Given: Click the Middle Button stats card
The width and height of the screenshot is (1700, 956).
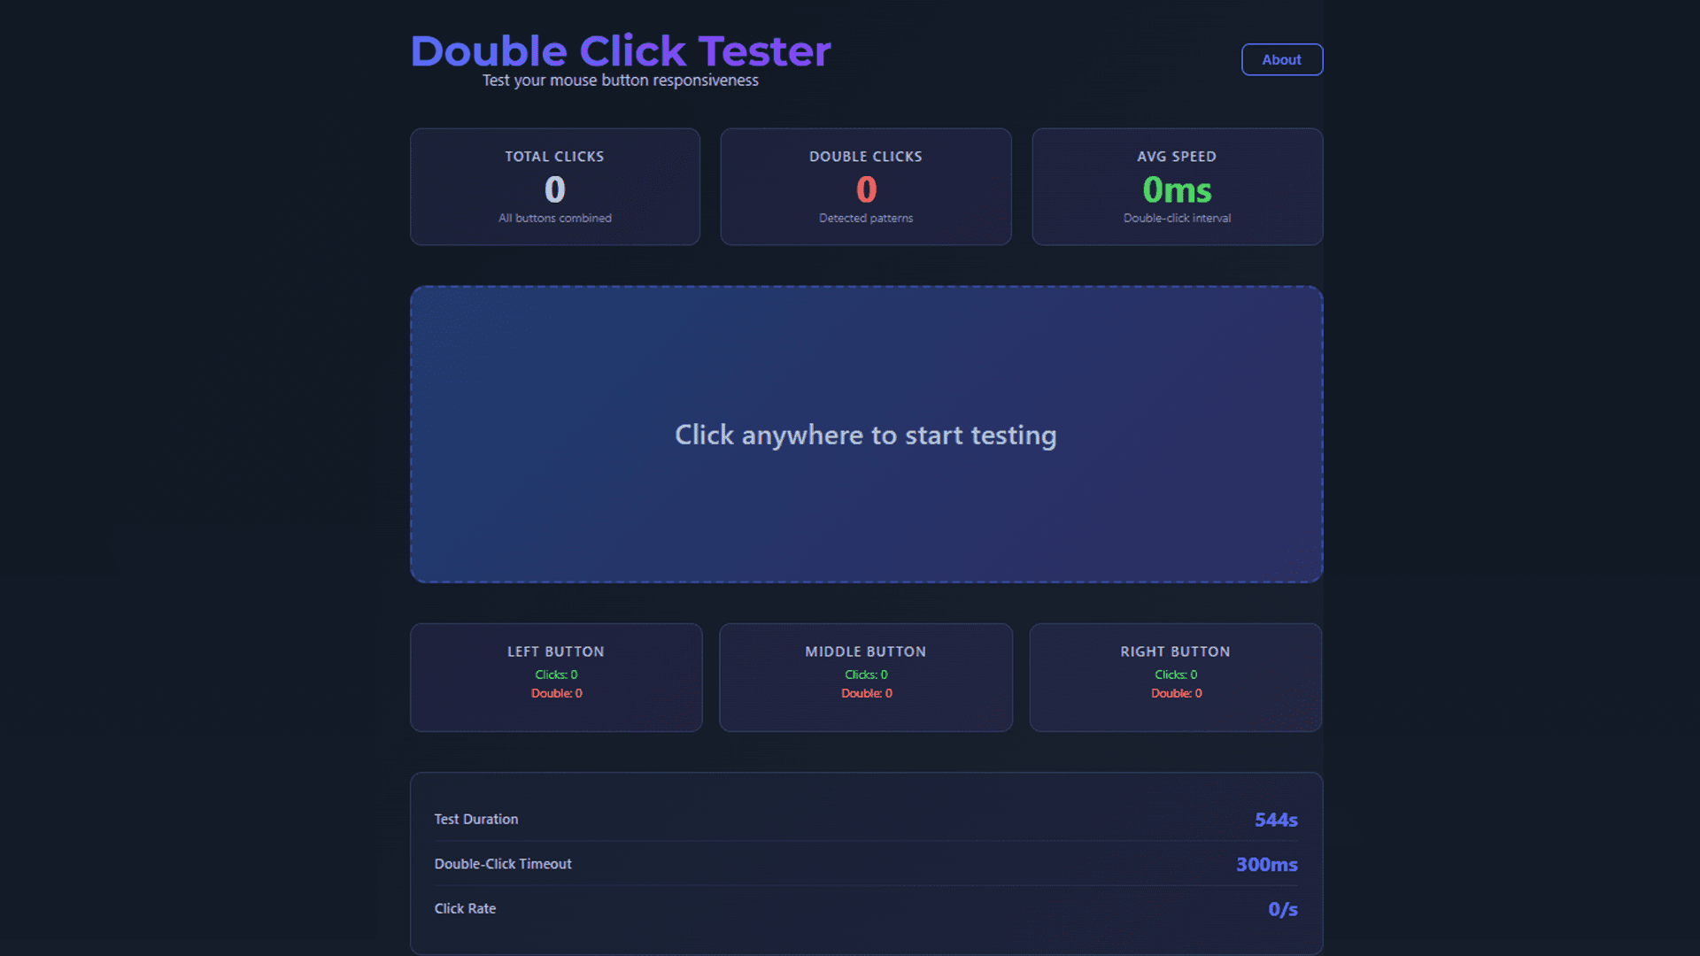Looking at the screenshot, I should (x=866, y=677).
